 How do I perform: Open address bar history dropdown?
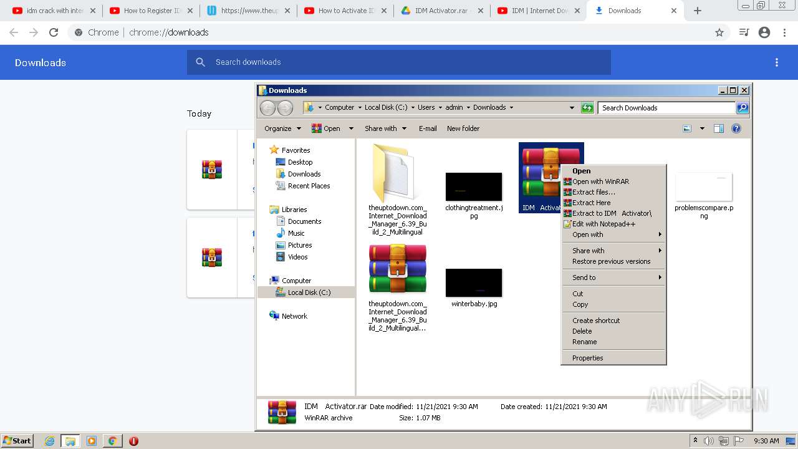pyautogui.click(x=572, y=108)
